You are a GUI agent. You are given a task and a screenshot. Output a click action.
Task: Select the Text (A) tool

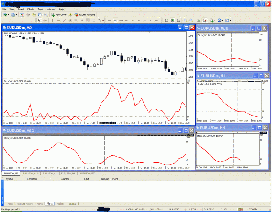point(82,21)
